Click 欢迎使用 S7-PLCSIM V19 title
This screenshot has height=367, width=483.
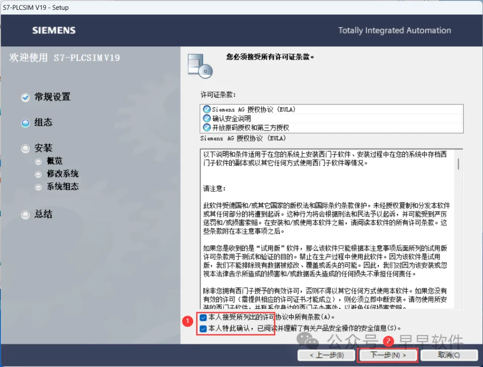pos(64,58)
